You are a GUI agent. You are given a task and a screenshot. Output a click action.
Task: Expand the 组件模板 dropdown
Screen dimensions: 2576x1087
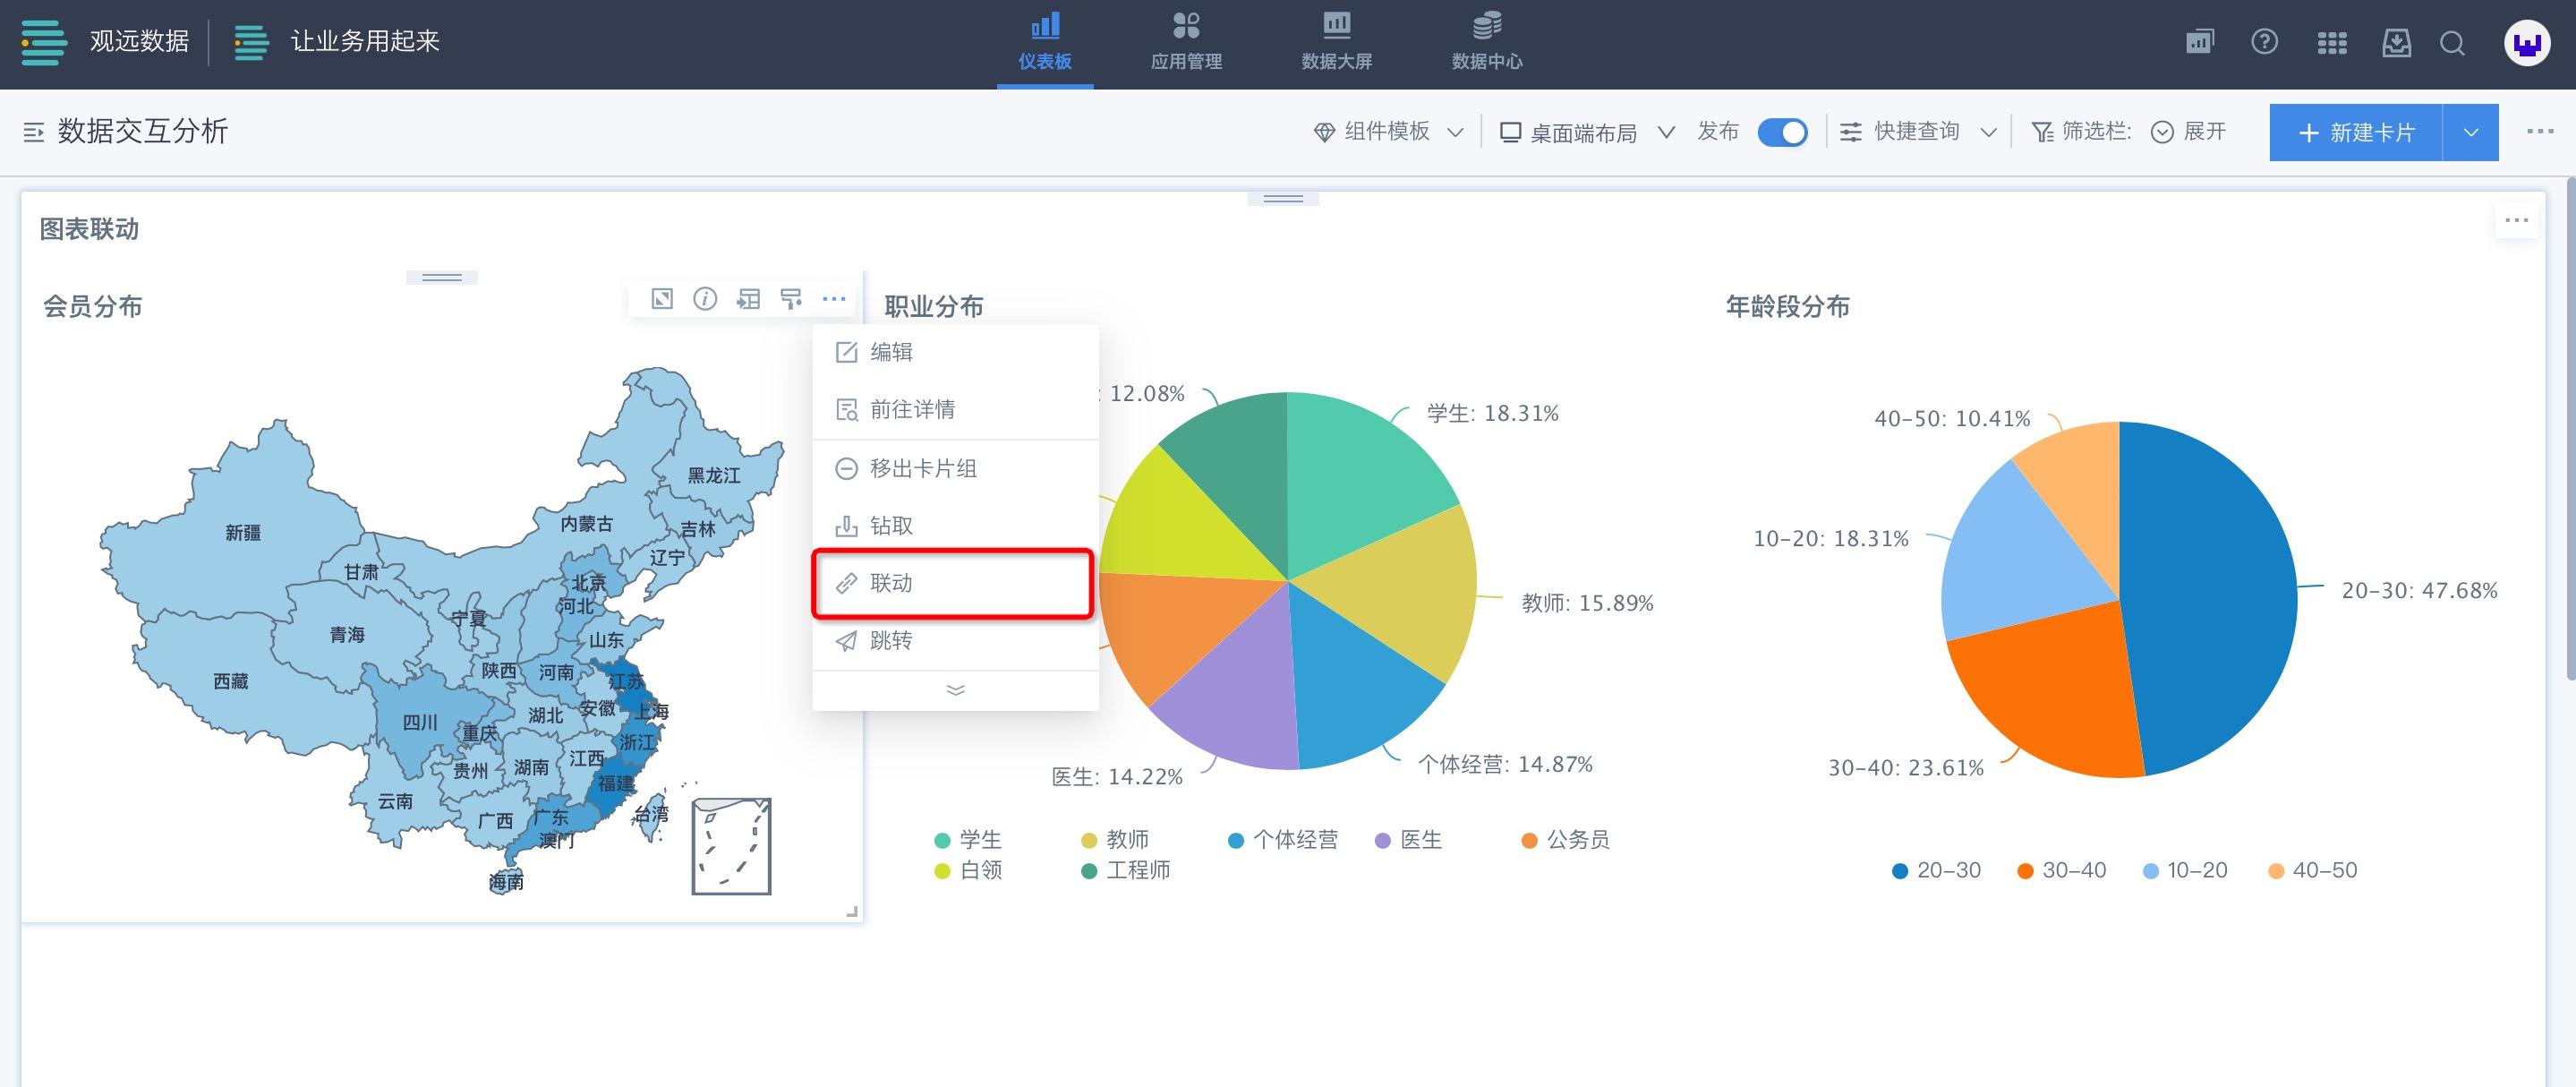pos(1388,132)
